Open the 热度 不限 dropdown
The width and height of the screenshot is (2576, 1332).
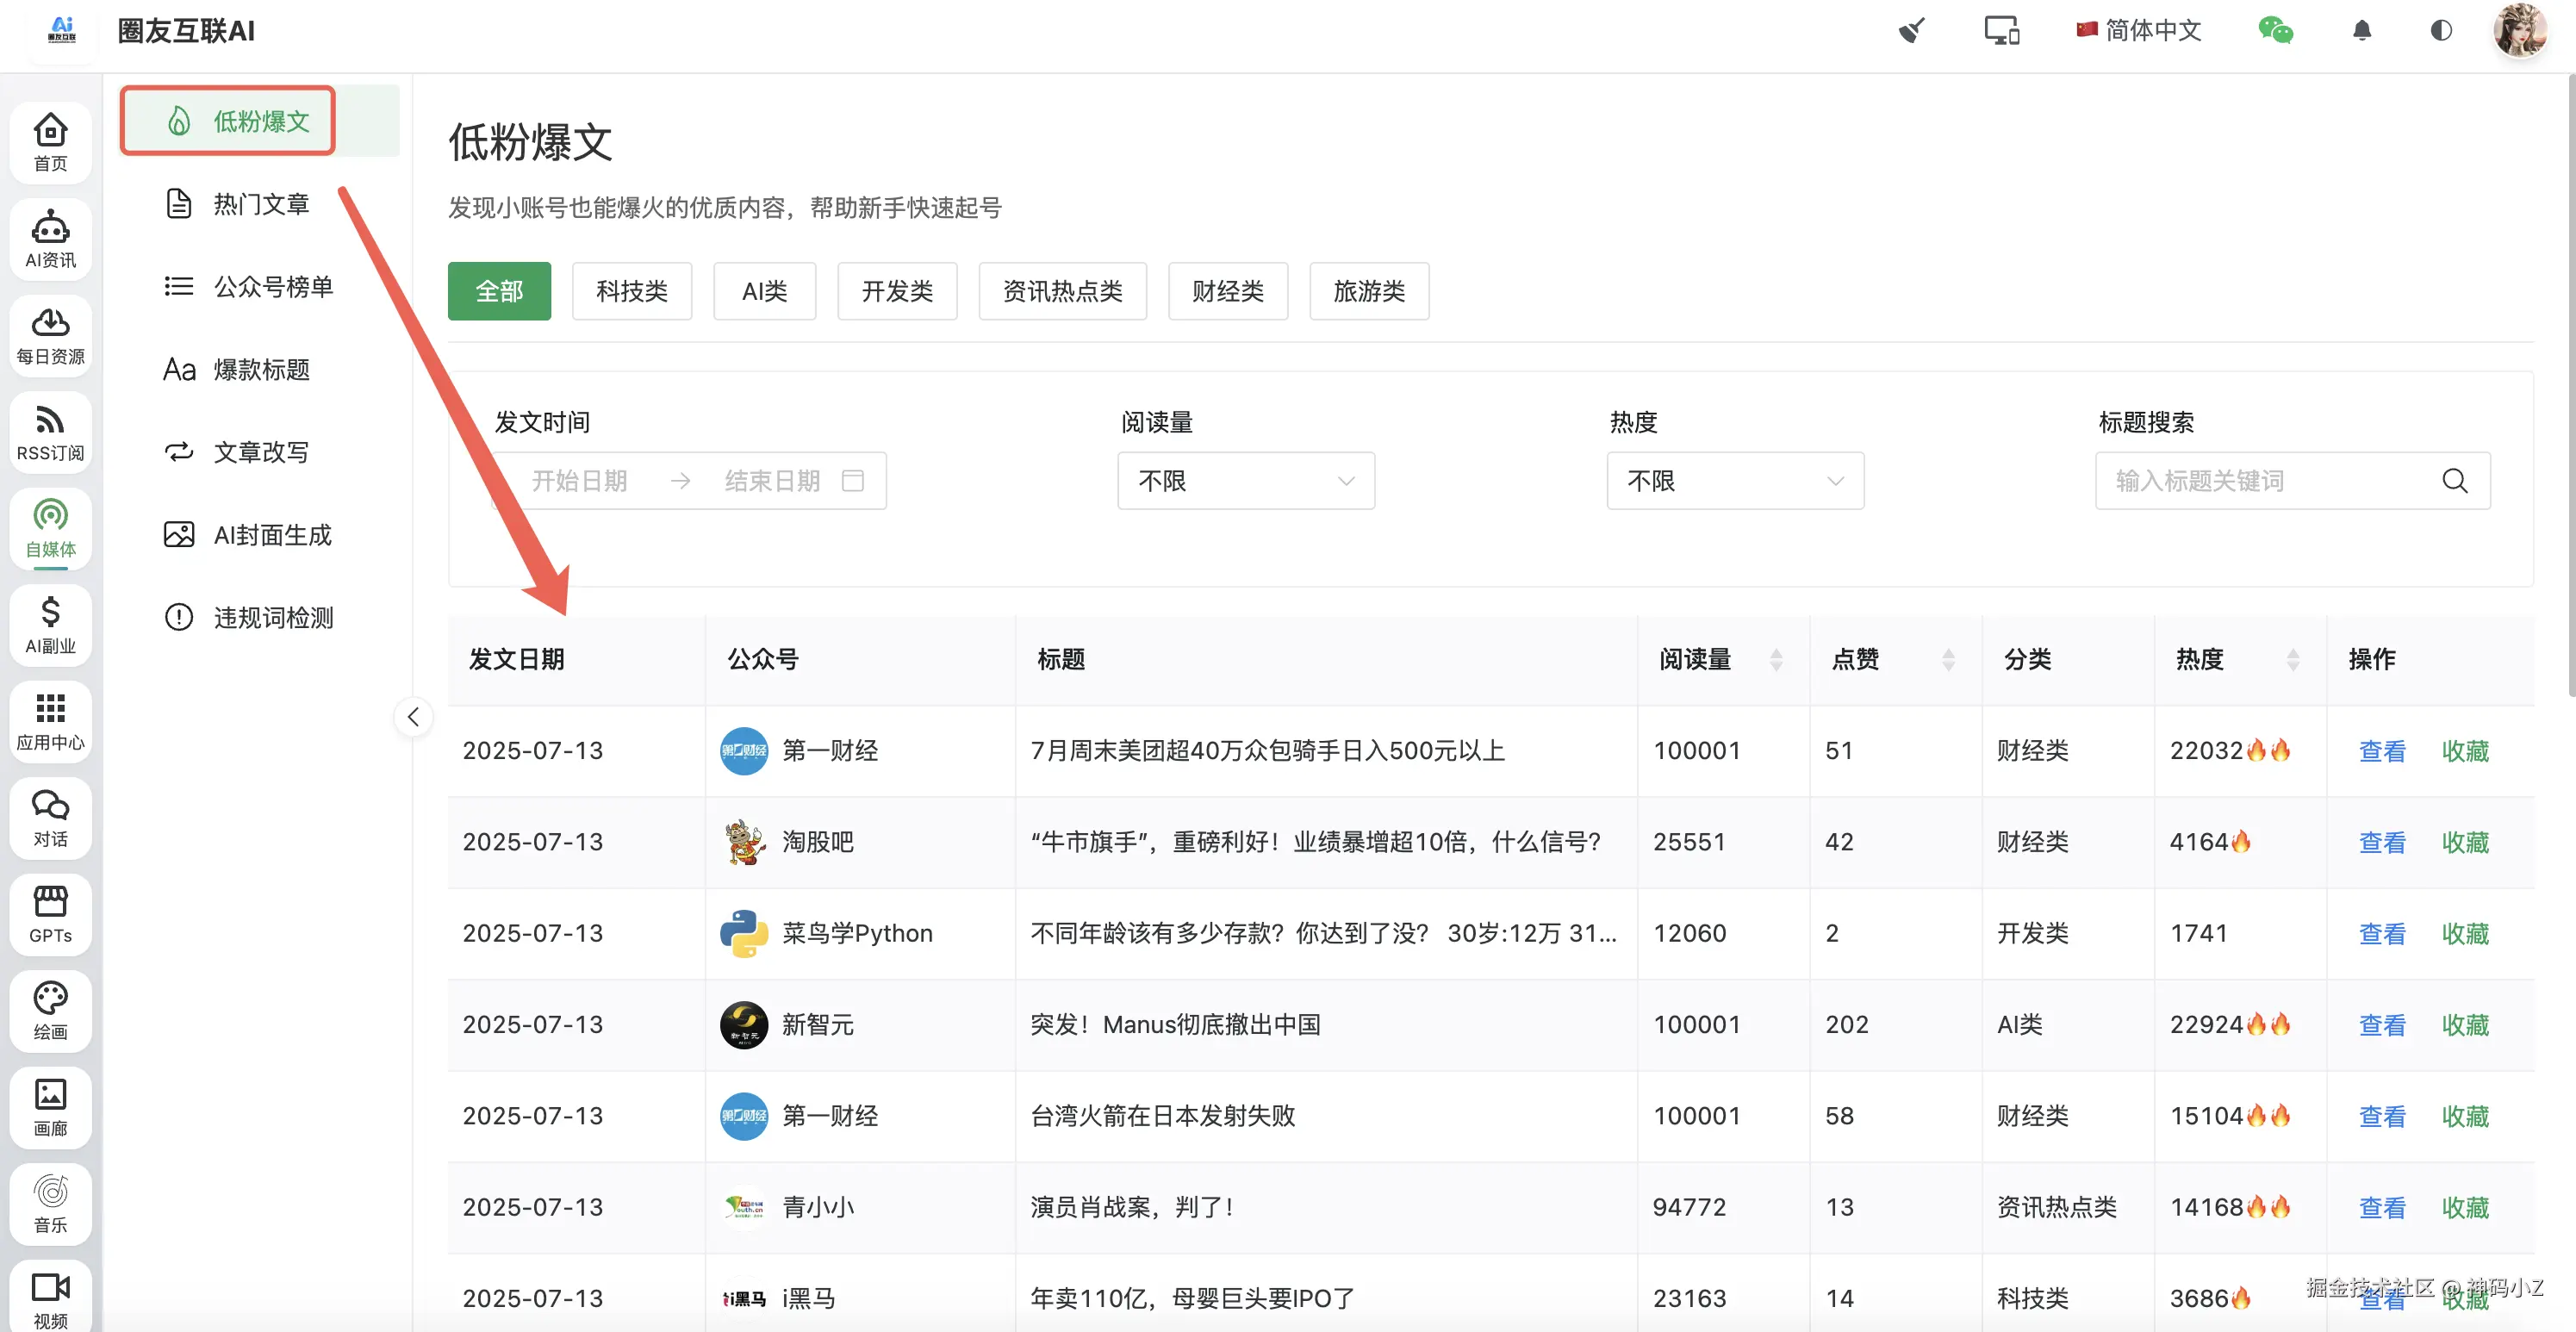(x=1734, y=481)
